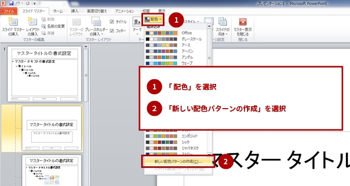The height and width of the screenshot is (186, 350).
Task: Select the content layout thumbnail with icons
Action: pos(52,170)
